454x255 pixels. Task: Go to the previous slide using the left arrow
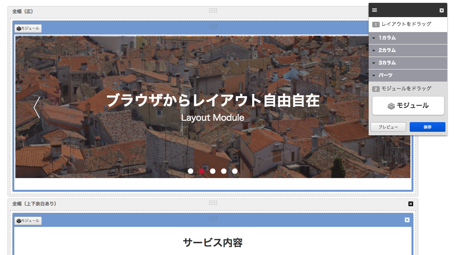point(36,107)
